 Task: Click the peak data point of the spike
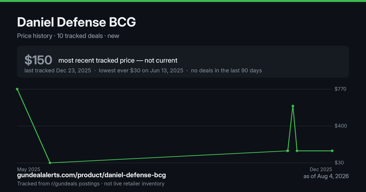[x=293, y=106]
